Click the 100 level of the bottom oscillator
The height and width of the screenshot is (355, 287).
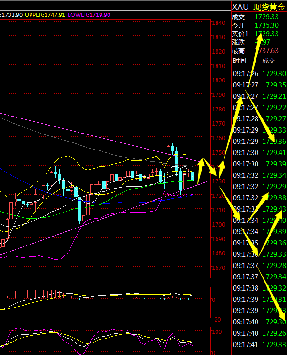(217, 332)
